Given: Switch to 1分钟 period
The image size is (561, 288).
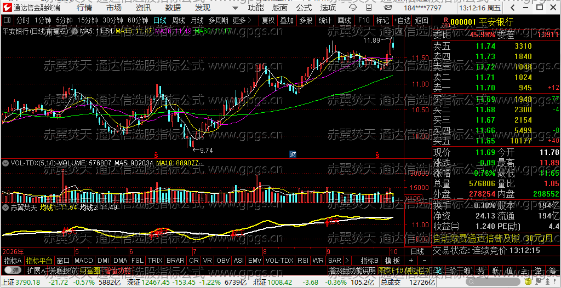Looking at the screenshot, I should 43,20.
